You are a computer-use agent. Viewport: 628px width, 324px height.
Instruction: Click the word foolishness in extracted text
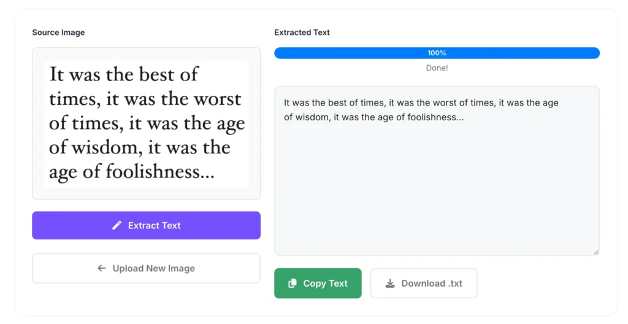click(434, 117)
